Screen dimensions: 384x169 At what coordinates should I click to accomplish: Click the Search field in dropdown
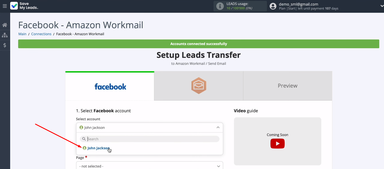point(152,139)
